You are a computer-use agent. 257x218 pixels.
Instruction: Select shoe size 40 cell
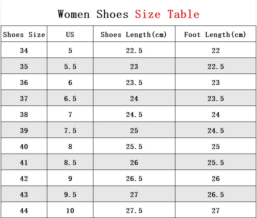point(24,147)
